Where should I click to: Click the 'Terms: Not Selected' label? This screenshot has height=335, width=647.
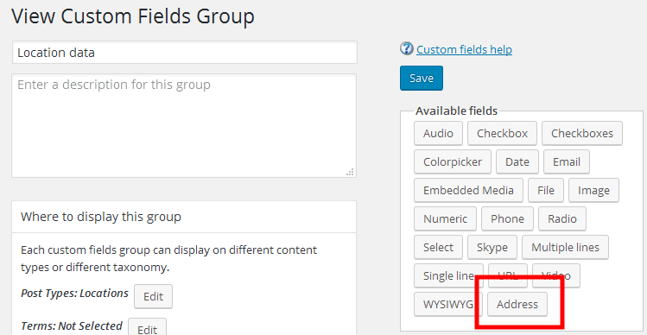pyautogui.click(x=72, y=326)
